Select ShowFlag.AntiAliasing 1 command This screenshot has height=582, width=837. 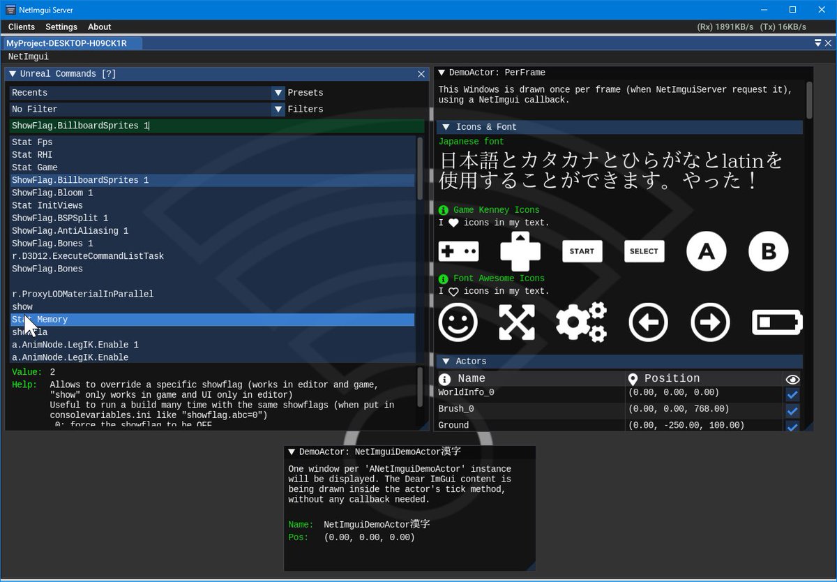click(213, 231)
